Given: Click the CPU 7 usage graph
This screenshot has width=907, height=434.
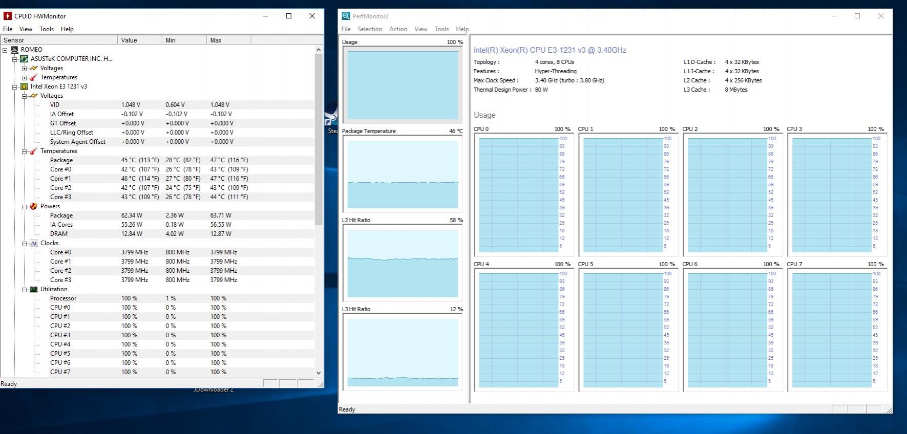Looking at the screenshot, I should point(836,330).
